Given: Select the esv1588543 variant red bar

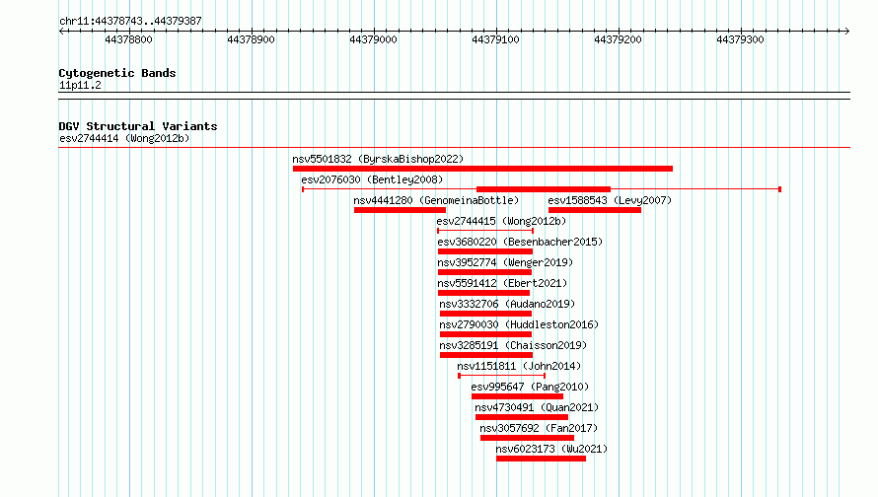Looking at the screenshot, I should pyautogui.click(x=595, y=210).
